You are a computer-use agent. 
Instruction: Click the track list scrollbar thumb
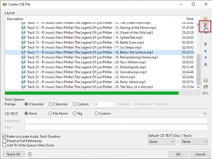pos(198,69)
